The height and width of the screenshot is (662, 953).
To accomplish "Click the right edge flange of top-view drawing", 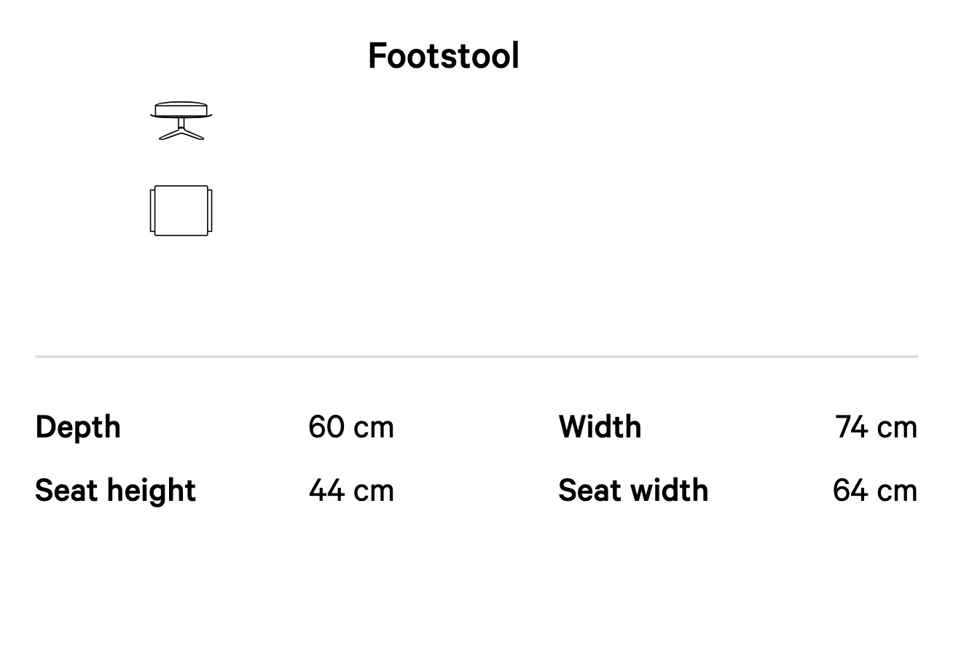I will [x=210, y=211].
